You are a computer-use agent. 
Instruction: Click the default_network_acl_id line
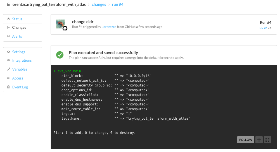[105, 81]
